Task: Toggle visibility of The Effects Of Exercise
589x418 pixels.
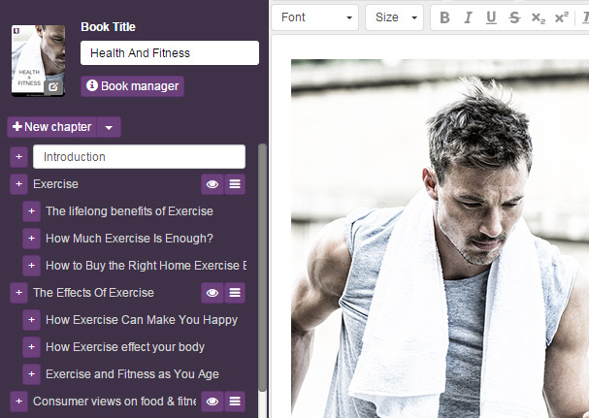Action: [213, 292]
